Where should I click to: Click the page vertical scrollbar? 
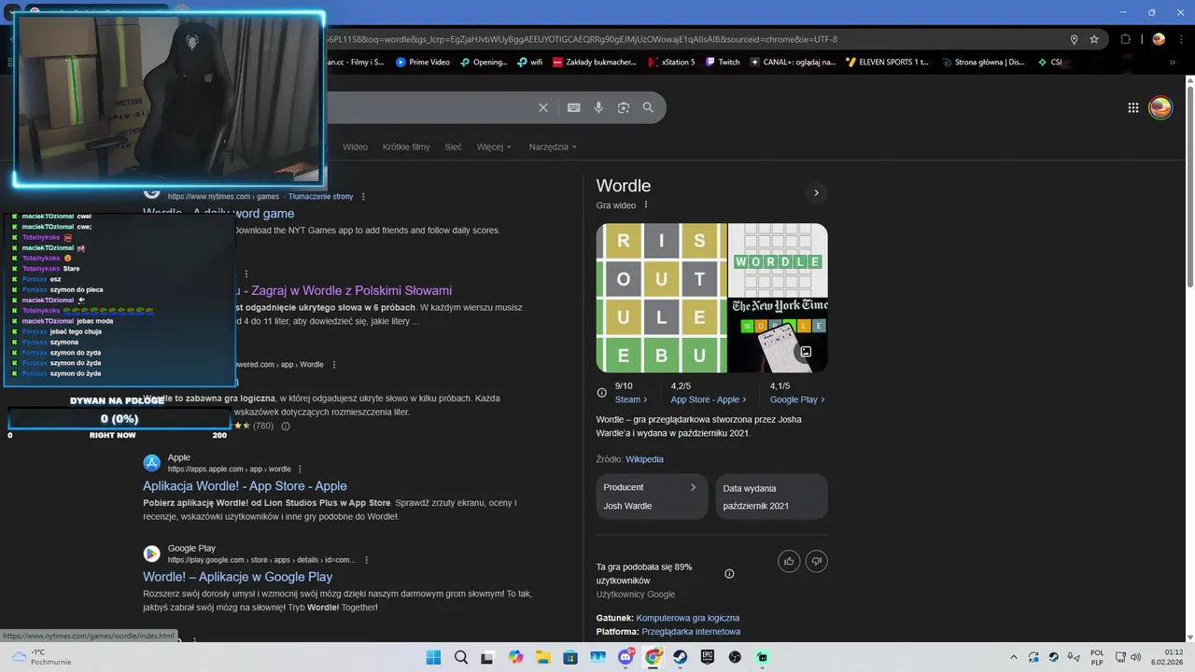[1189, 358]
